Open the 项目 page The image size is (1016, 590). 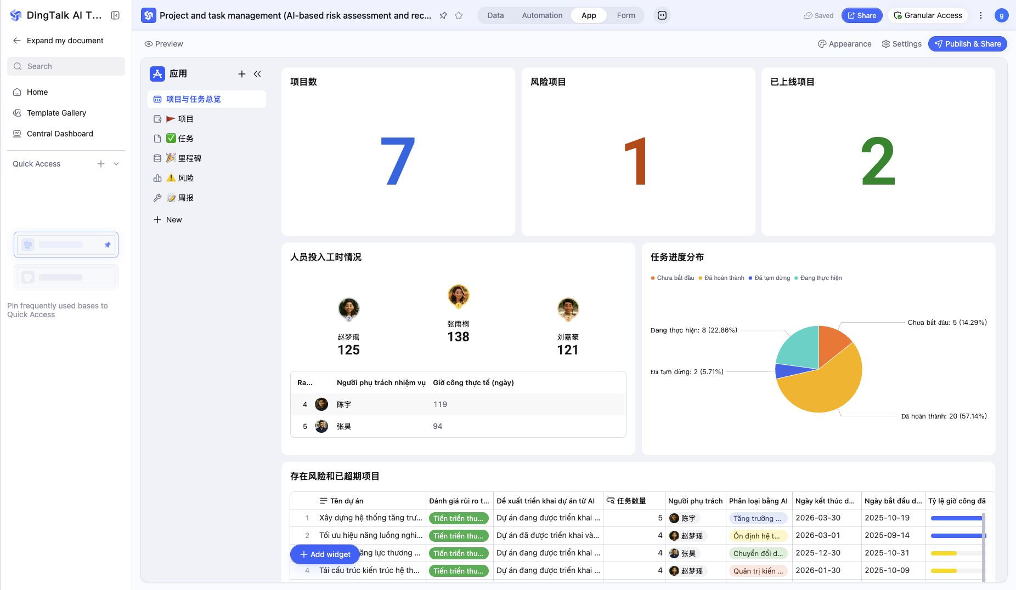tap(207, 119)
